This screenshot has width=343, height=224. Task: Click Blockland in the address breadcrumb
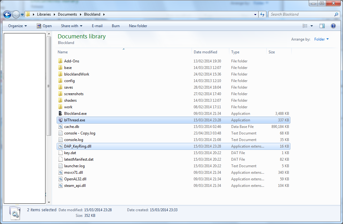(x=92, y=14)
